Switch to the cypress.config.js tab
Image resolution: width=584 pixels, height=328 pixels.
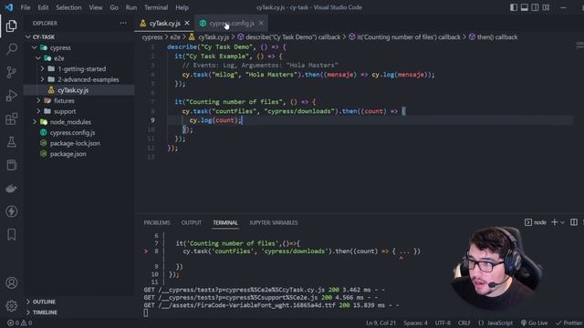click(x=232, y=23)
